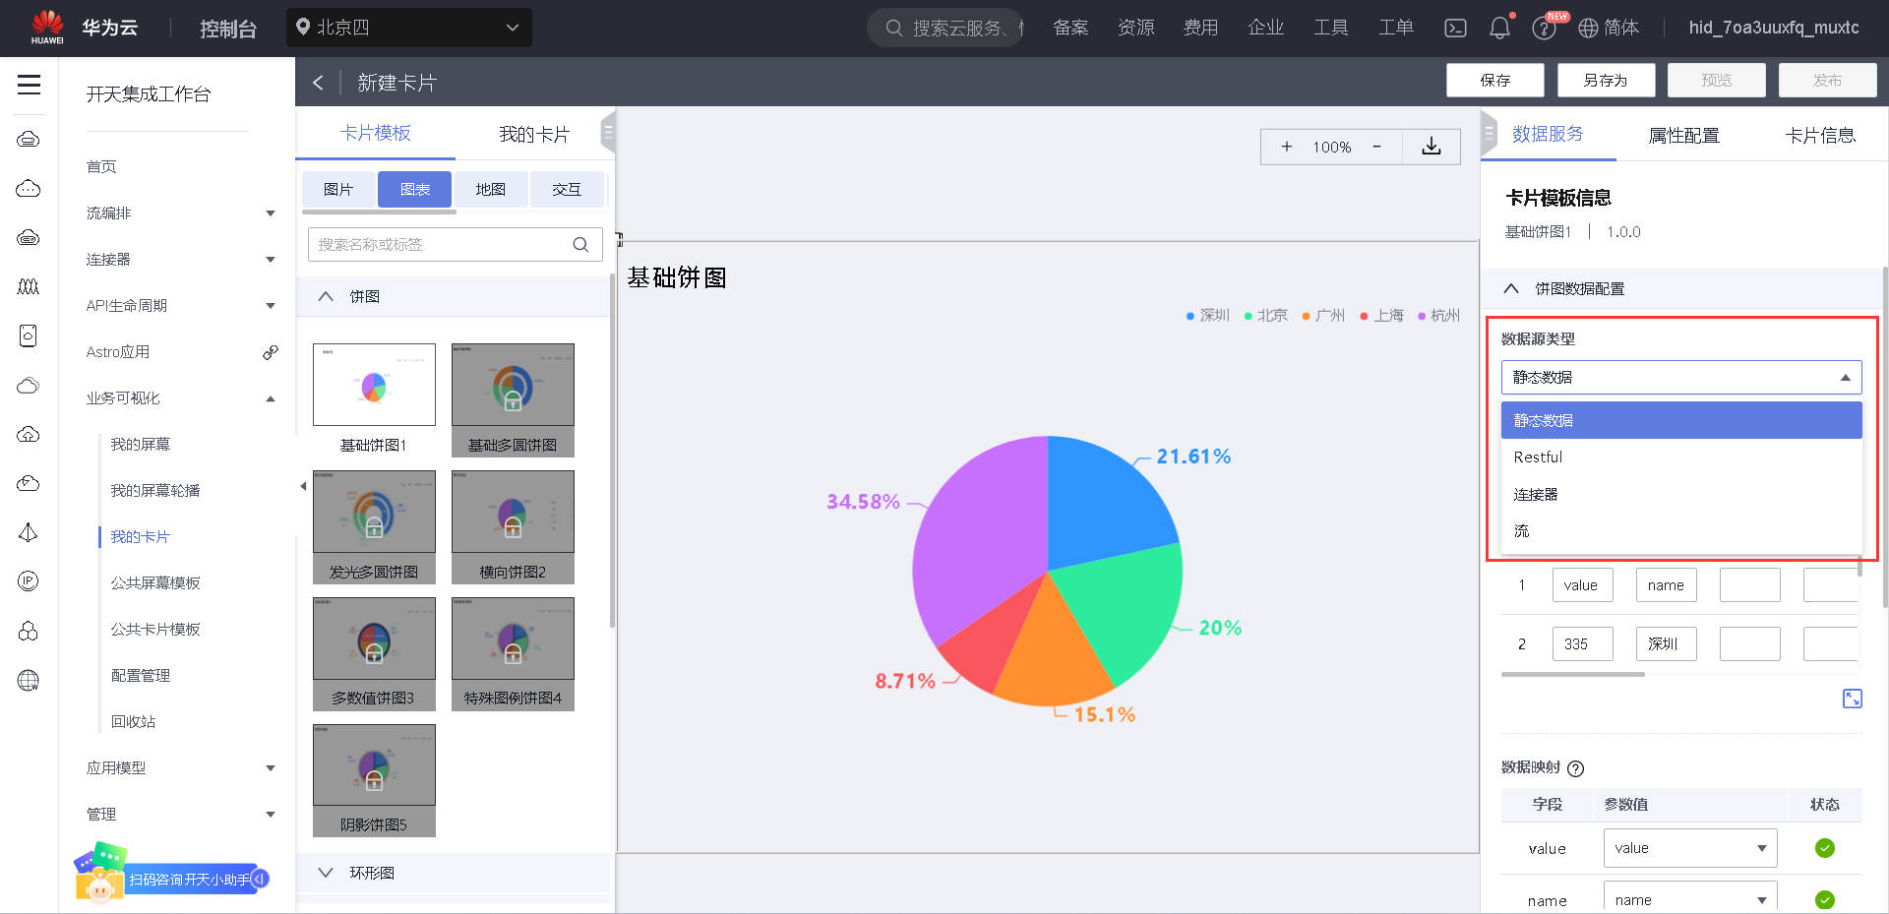
Task: Switch to the 我的卡片 tab
Action: pyautogui.click(x=534, y=134)
